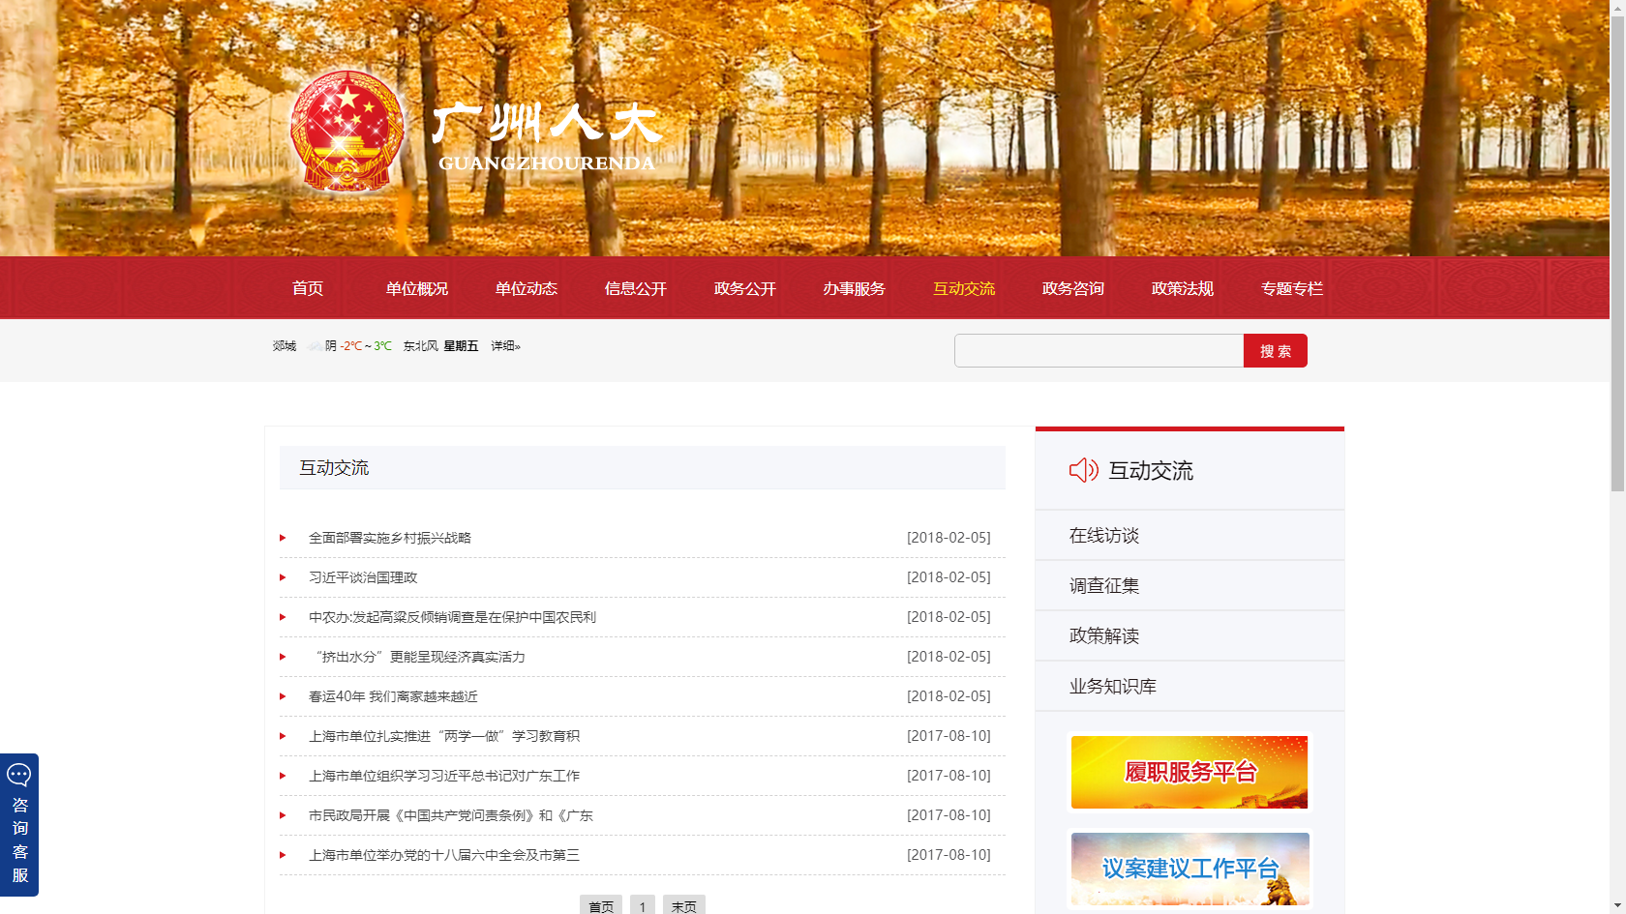Open the 咨询客服 chat widget icon

(19, 775)
